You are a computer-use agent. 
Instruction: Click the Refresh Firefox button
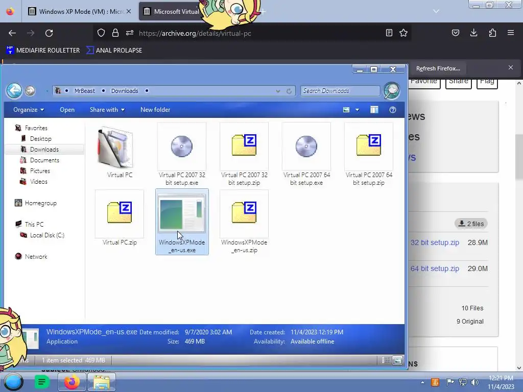tap(438, 68)
